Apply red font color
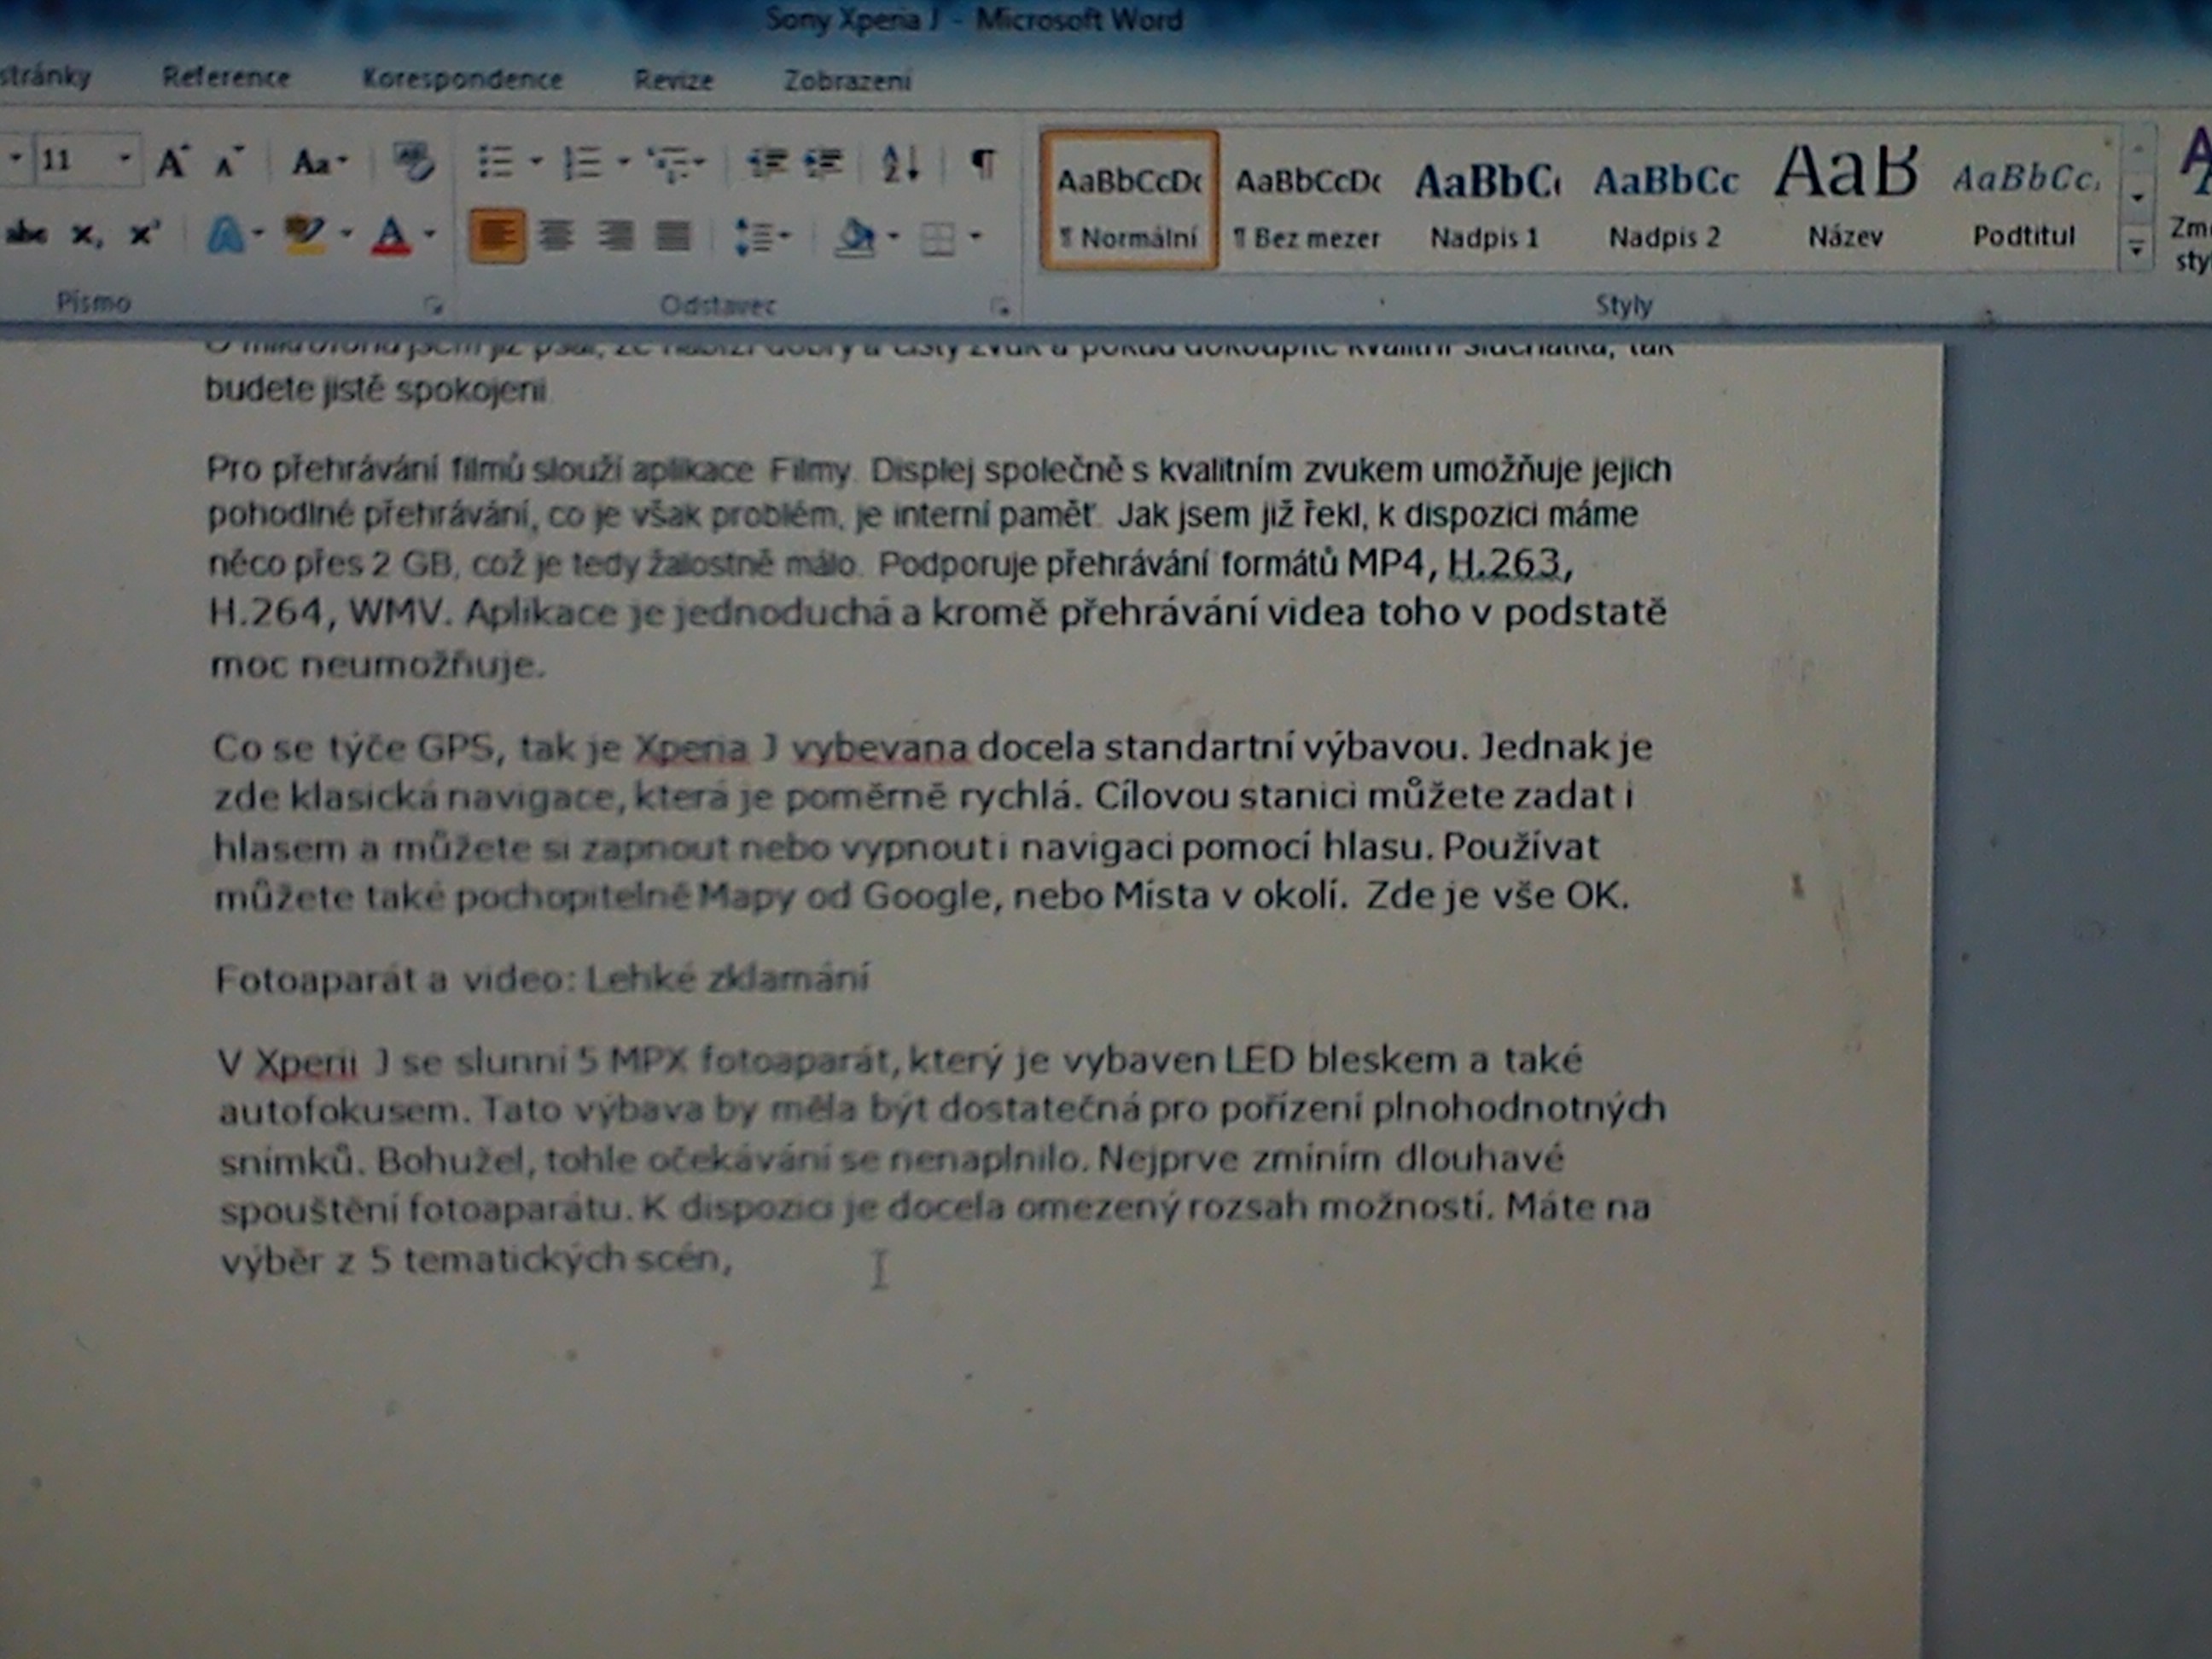The image size is (2212, 1659). [x=391, y=236]
